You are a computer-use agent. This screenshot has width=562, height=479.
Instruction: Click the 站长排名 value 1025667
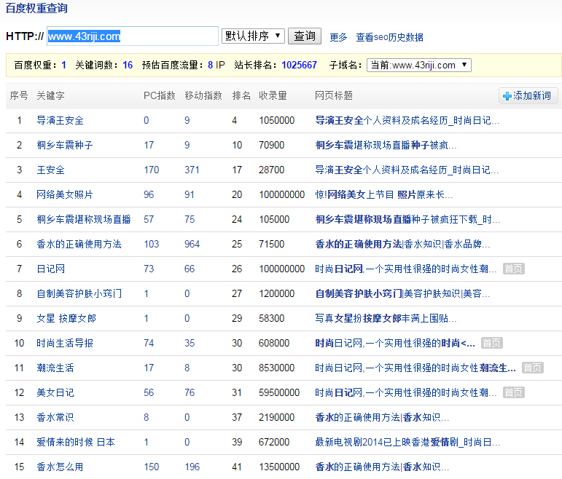click(299, 65)
